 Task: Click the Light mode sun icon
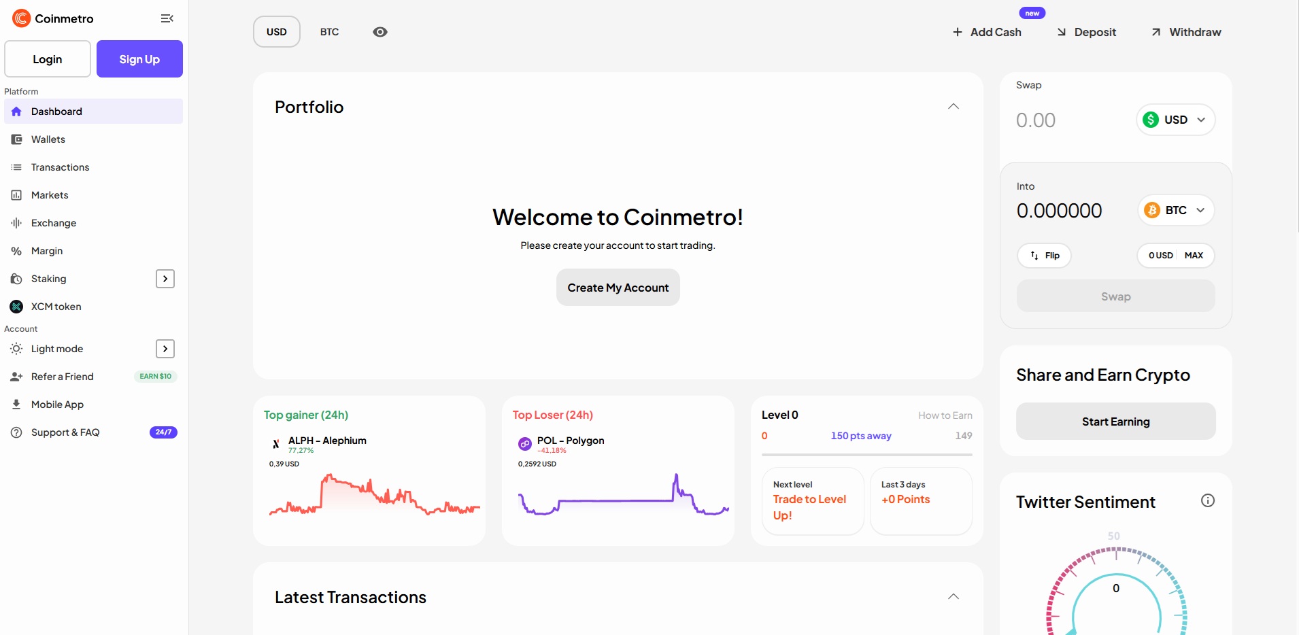point(16,349)
